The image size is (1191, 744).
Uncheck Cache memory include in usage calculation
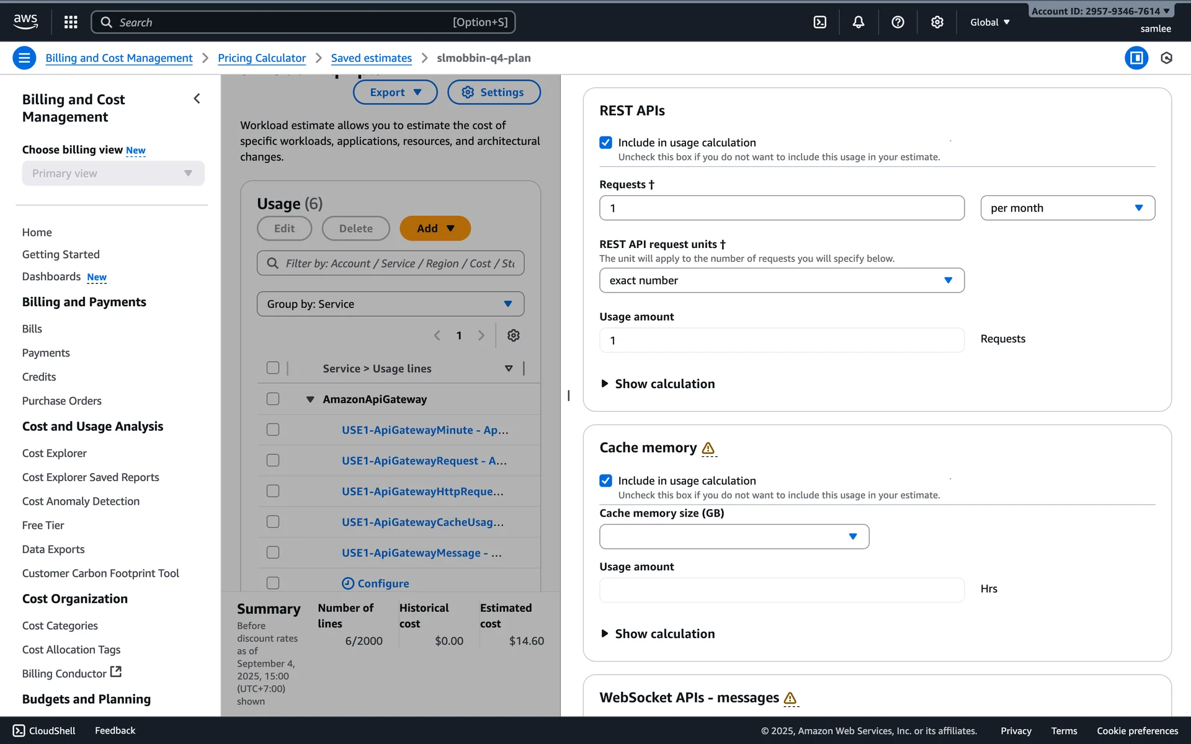coord(605,480)
